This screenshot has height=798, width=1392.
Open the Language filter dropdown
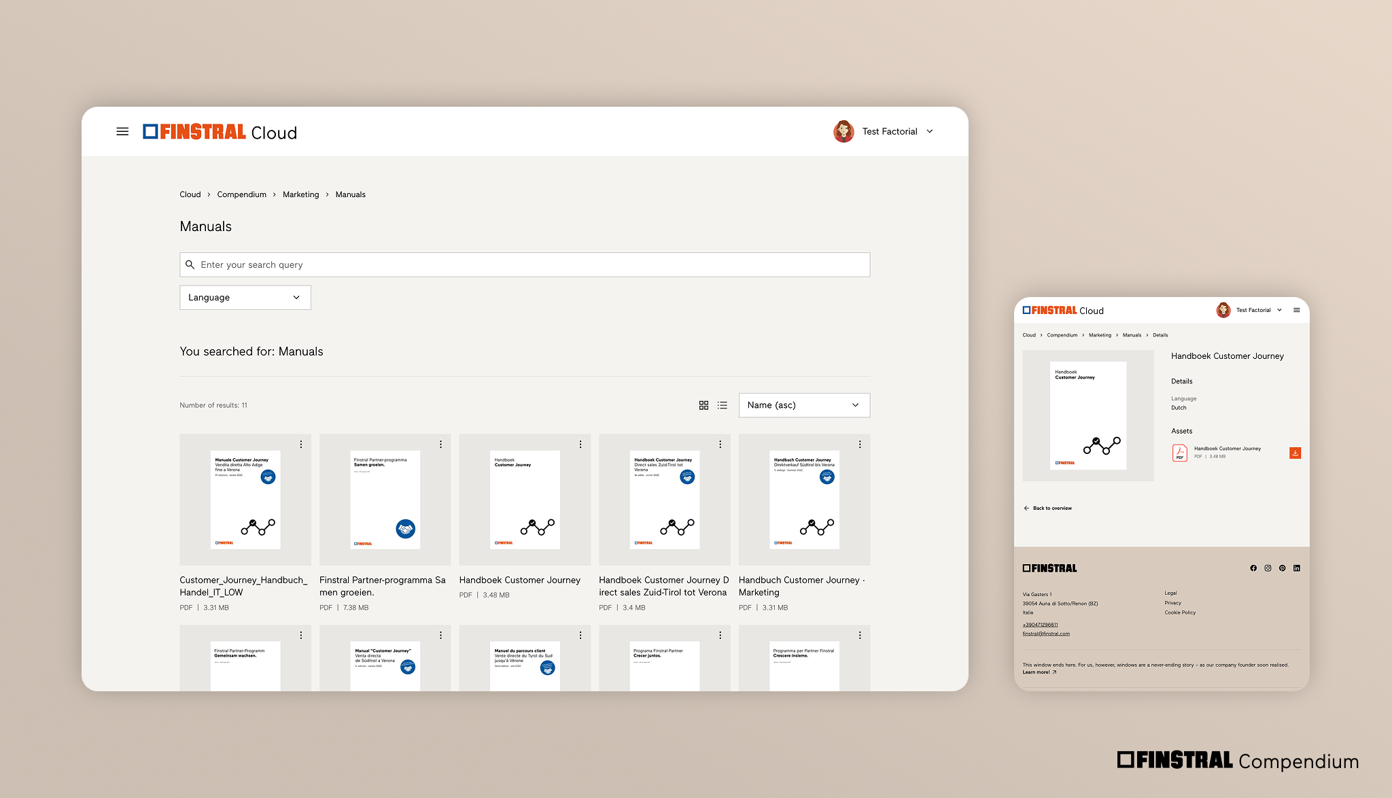point(245,297)
